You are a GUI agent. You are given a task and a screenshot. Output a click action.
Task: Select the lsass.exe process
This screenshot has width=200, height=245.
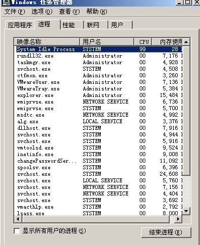pos(99,213)
